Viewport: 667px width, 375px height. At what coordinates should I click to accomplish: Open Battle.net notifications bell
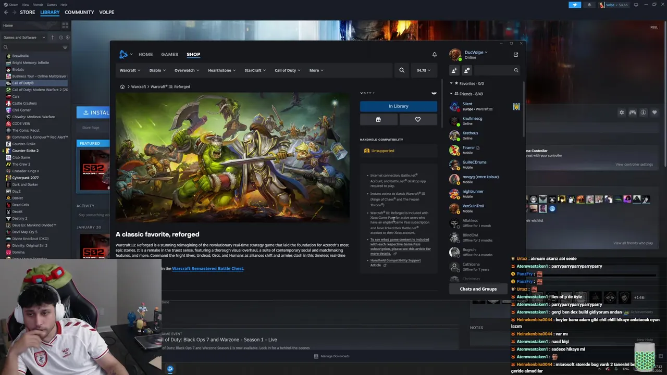435,55
